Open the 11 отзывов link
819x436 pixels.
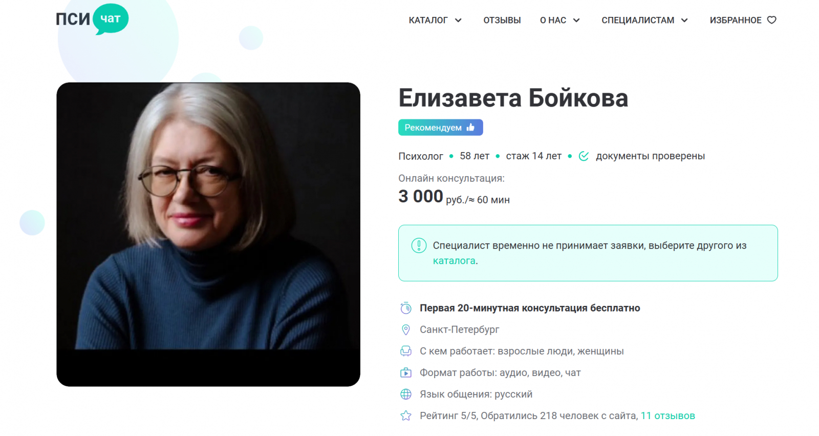(x=668, y=416)
